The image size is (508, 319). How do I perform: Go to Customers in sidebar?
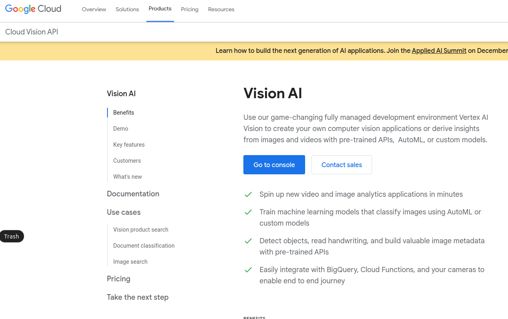pos(127,161)
